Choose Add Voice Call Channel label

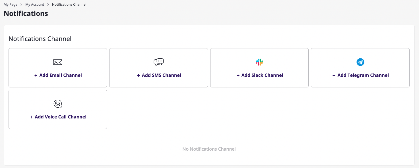61,117
